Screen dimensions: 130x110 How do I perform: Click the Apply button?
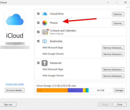pyautogui.click(x=105, y=105)
